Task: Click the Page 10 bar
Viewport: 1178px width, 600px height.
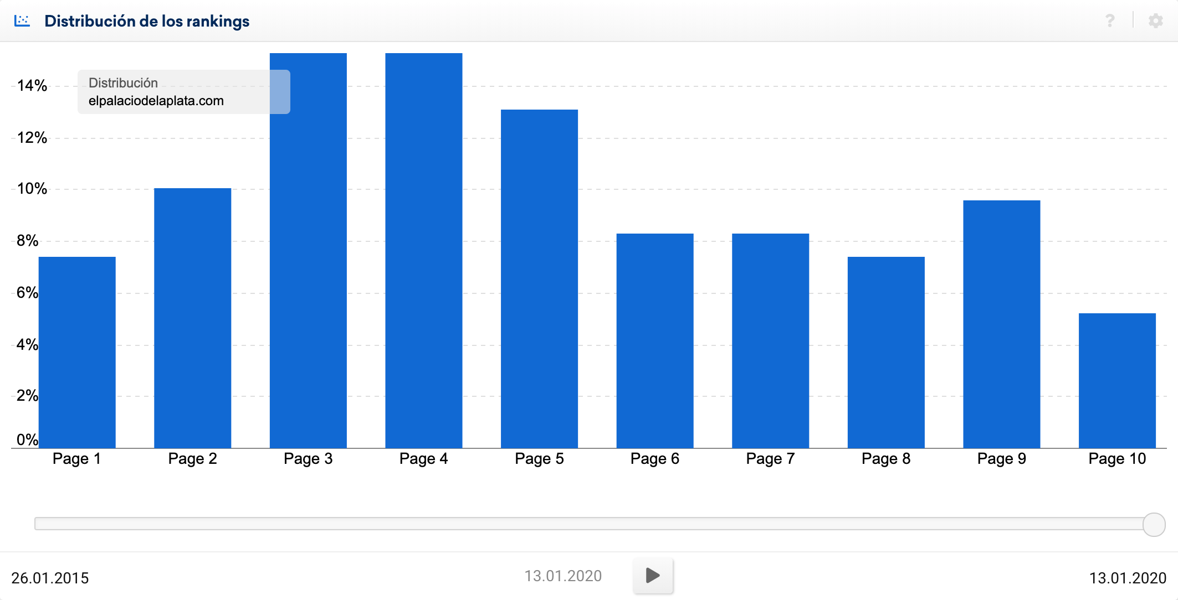Action: pyautogui.click(x=1117, y=380)
